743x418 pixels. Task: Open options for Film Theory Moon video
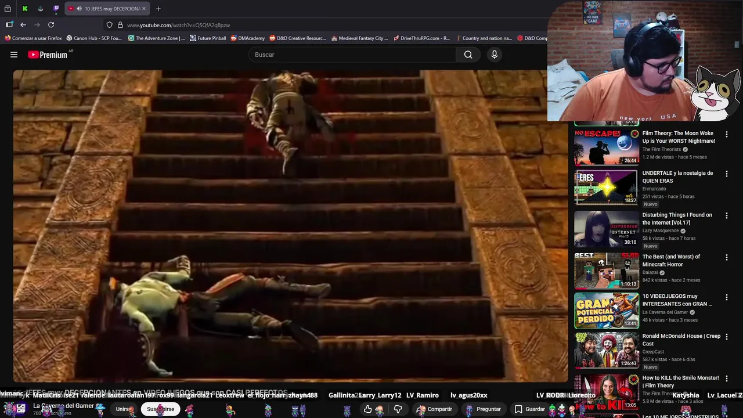(x=726, y=134)
